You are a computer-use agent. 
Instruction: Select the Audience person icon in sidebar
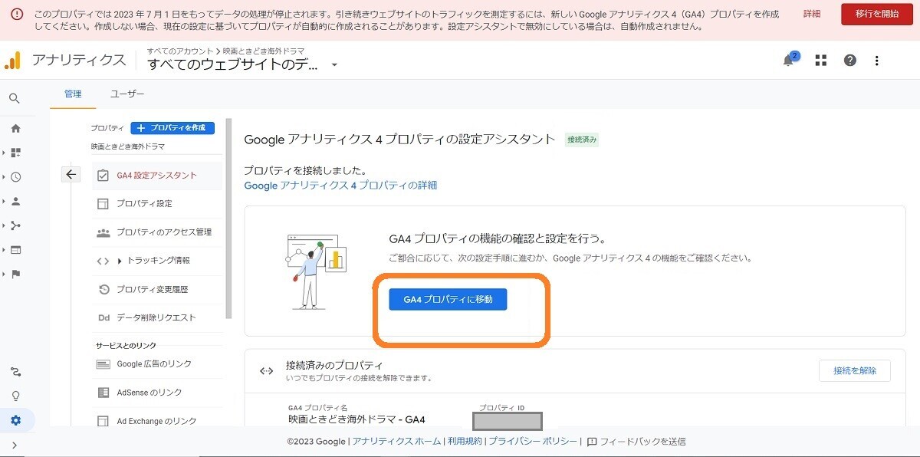pos(15,203)
